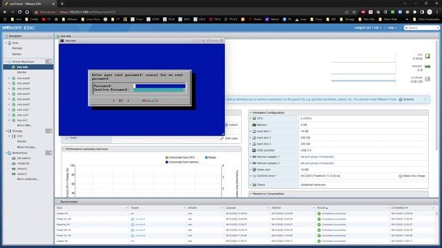Click the console window title icon
The width and height of the screenshot is (442, 248).
tap(62, 41)
